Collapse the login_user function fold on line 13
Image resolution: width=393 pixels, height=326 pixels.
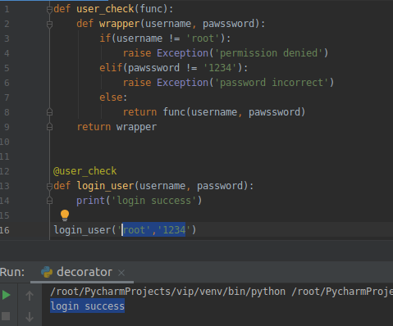pyautogui.click(x=49, y=187)
